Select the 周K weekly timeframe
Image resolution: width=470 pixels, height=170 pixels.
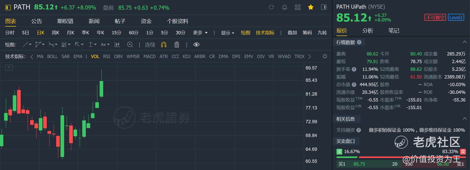click(55, 33)
